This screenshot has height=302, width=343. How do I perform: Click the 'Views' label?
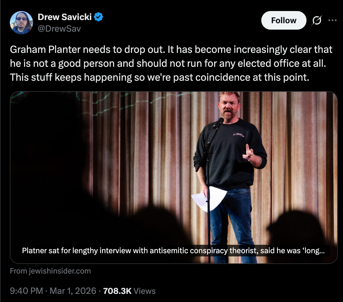(145, 291)
